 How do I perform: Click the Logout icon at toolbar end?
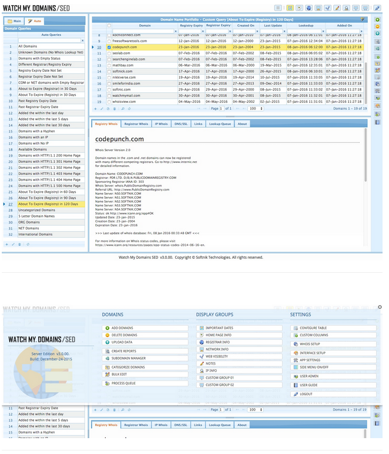coord(377,8)
